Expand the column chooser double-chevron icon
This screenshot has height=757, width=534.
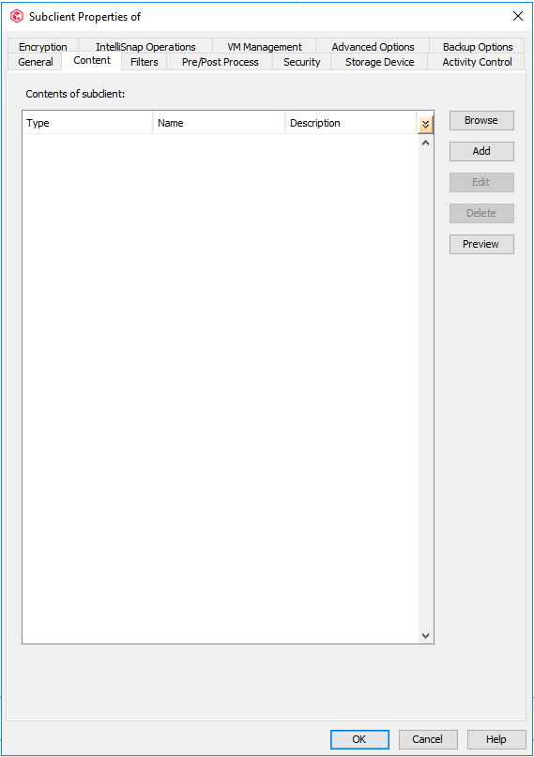pyautogui.click(x=425, y=125)
